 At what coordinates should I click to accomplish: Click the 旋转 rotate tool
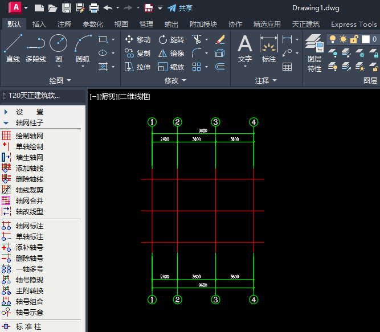tap(171, 39)
